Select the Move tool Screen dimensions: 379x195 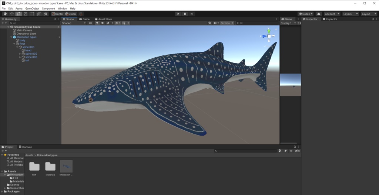click(x=12, y=14)
